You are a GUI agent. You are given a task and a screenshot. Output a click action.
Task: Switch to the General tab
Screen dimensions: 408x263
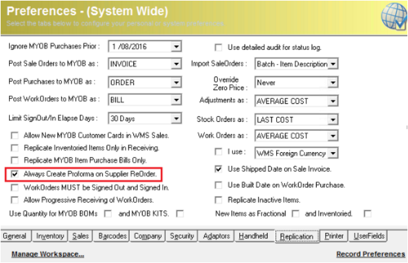pos(16,236)
